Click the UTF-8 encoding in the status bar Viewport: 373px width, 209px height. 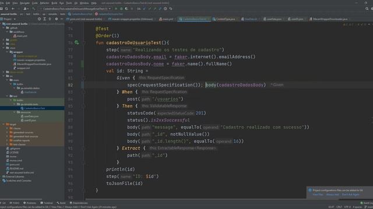(x=347, y=207)
